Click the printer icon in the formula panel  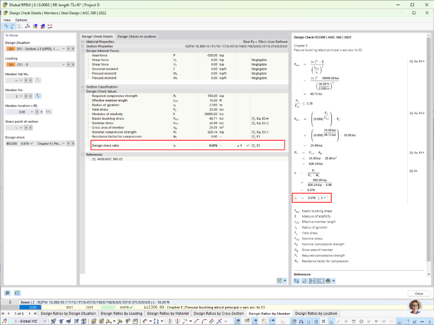coord(328,281)
